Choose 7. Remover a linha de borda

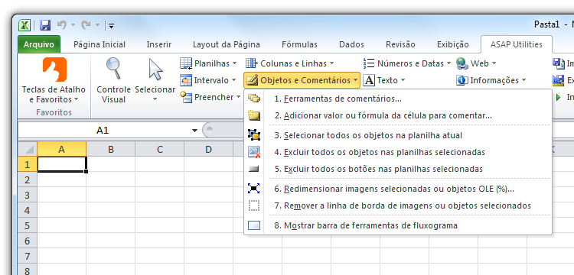click(398, 205)
